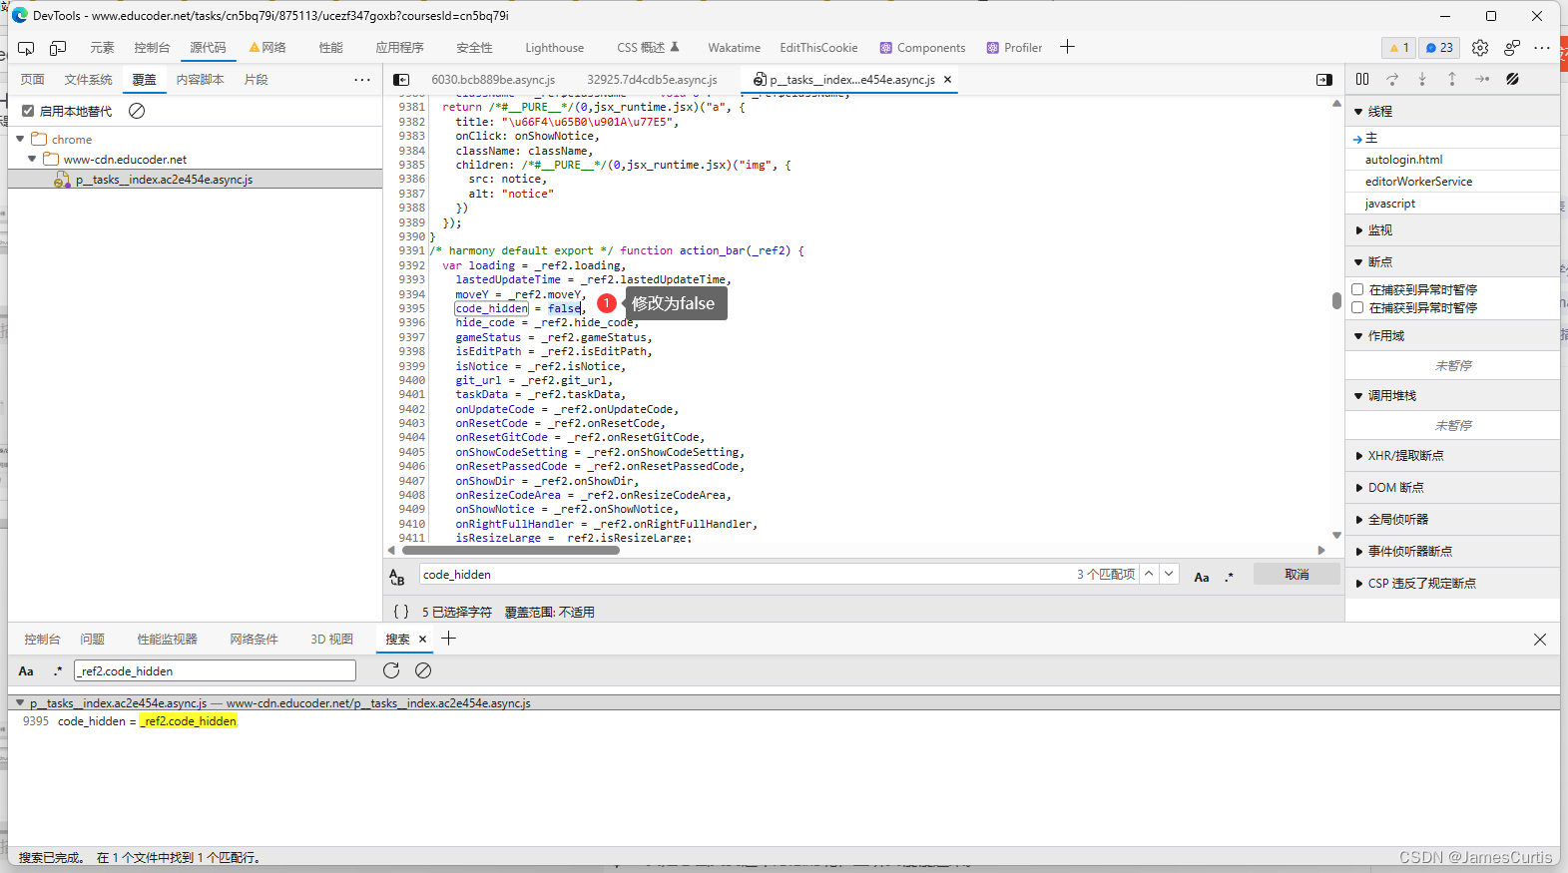
Task: Click the 23 messages badge
Action: tap(1439, 48)
